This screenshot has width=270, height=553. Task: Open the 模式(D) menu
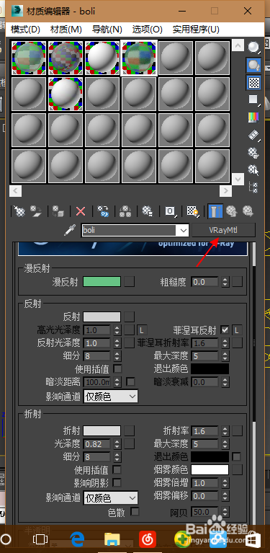coord(25,30)
